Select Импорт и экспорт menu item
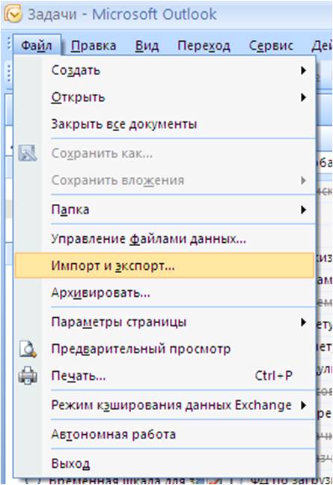The width and height of the screenshot is (333, 485). point(165,265)
